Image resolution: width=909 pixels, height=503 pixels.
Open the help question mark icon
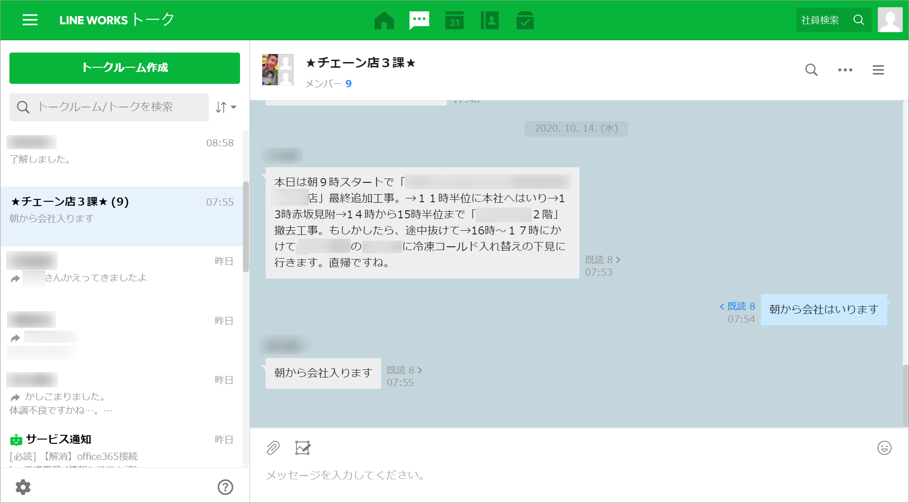[225, 487]
